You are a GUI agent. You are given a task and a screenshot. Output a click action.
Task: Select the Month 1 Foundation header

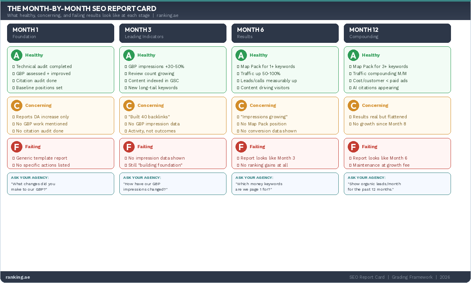point(60,33)
